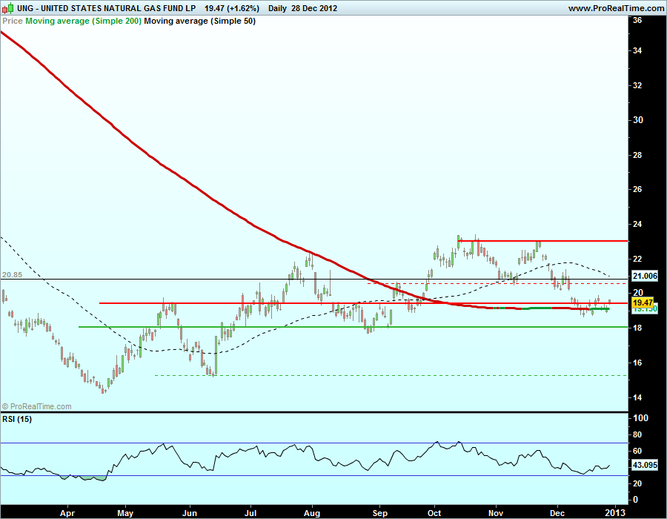Click the Oct month label on time axis
The width and height of the screenshot is (667, 519).
(434, 513)
